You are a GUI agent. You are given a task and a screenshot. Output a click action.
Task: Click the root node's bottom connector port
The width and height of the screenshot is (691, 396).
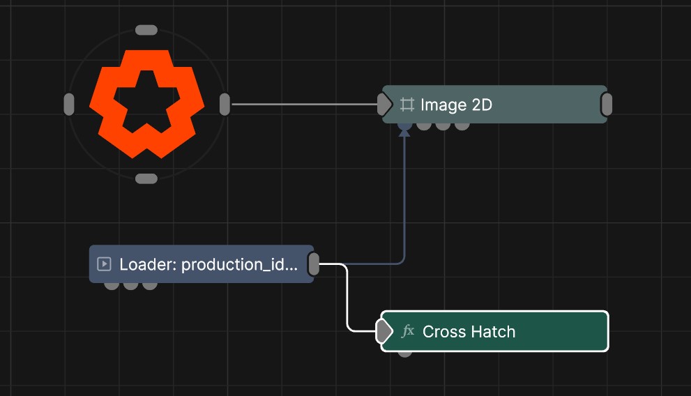coord(146,178)
